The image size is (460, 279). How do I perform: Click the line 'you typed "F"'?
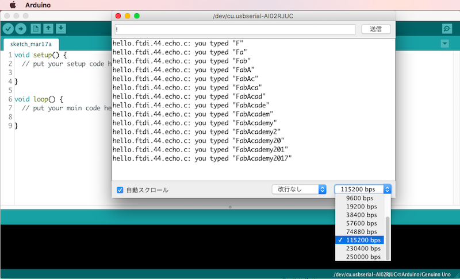click(x=178, y=44)
